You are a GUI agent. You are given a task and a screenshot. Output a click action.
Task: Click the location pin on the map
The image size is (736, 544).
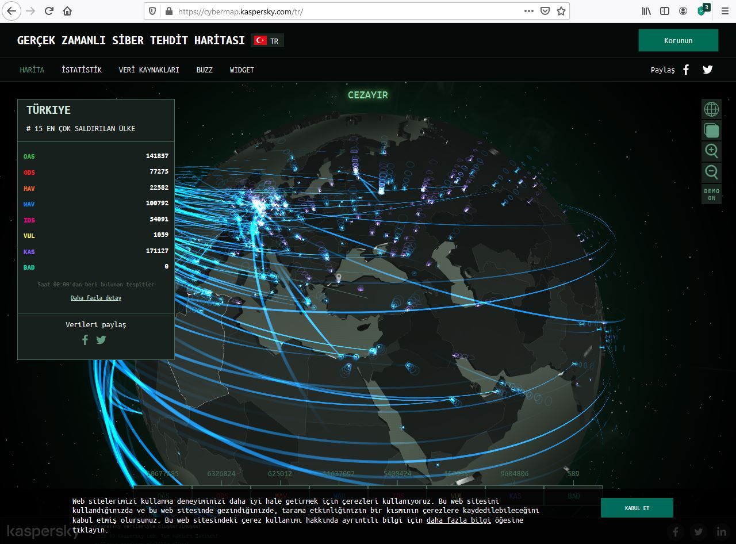coord(339,279)
